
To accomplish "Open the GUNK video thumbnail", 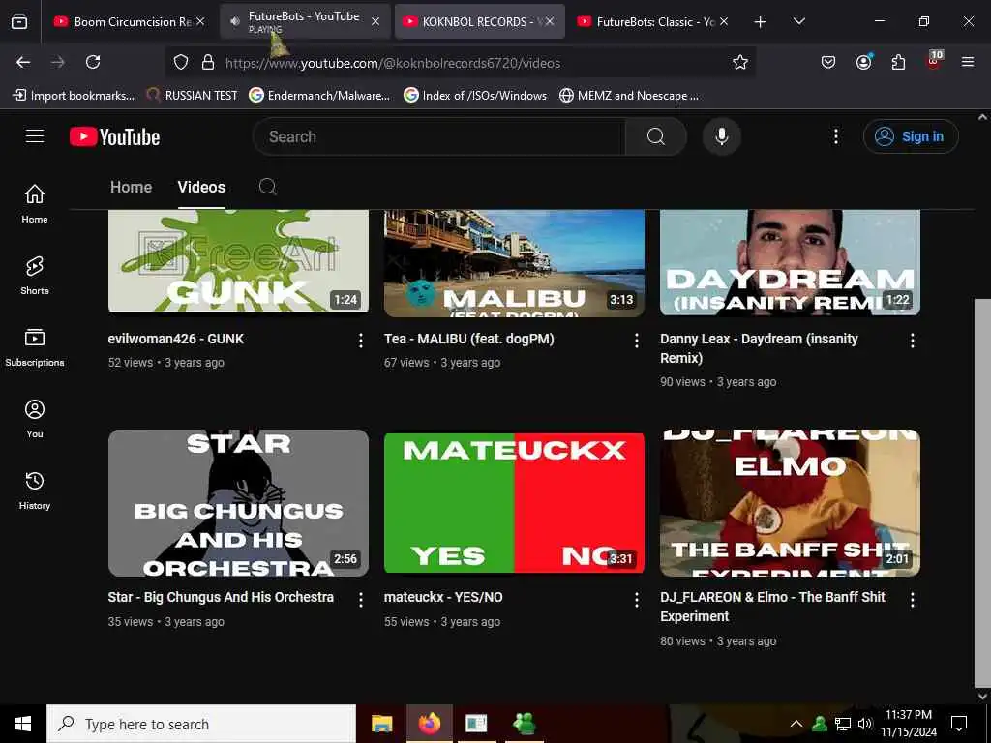I will [x=238, y=261].
